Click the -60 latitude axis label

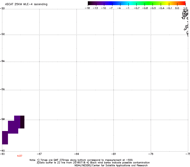coord(2,151)
